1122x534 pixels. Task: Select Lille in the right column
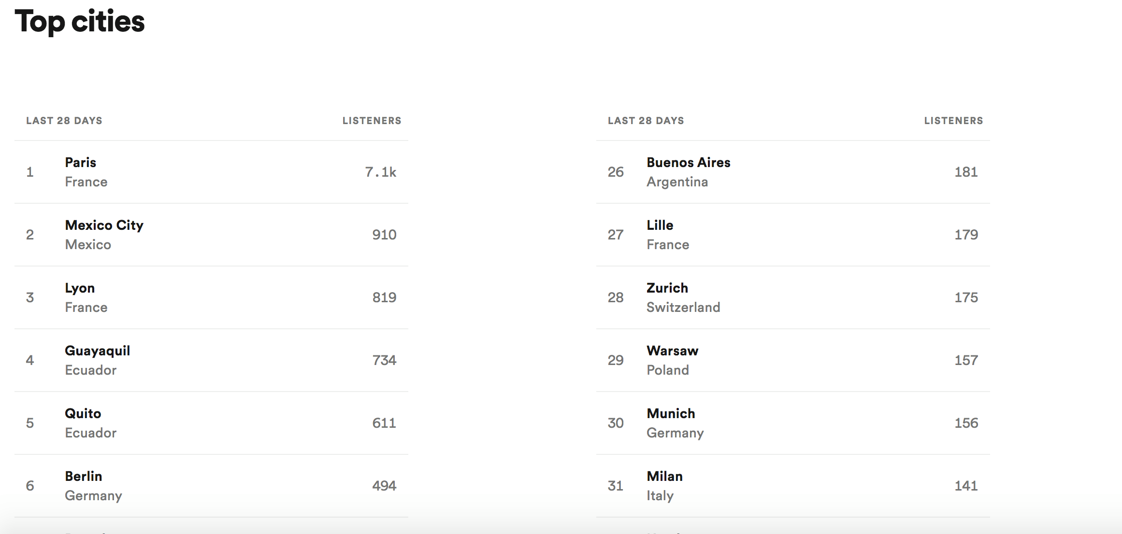660,225
